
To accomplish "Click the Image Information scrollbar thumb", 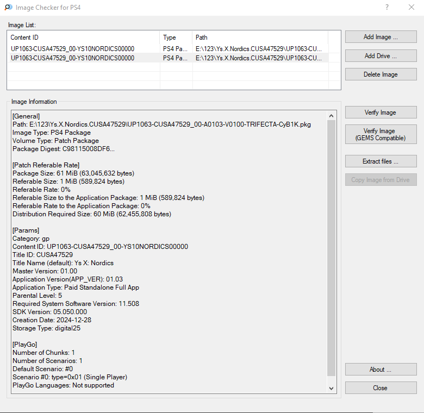I will point(331,248).
